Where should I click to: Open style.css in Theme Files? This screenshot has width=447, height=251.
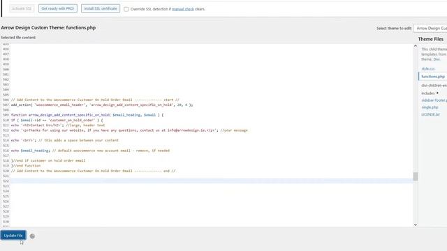[x=428, y=68]
